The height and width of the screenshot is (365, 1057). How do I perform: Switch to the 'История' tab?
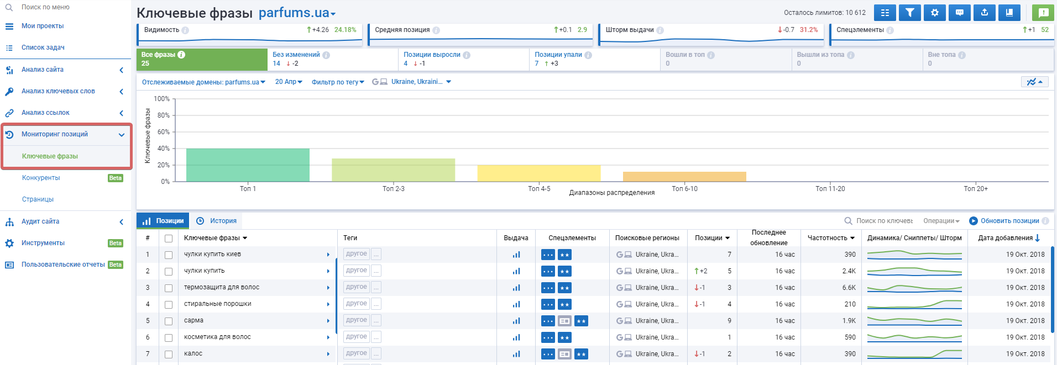point(217,221)
